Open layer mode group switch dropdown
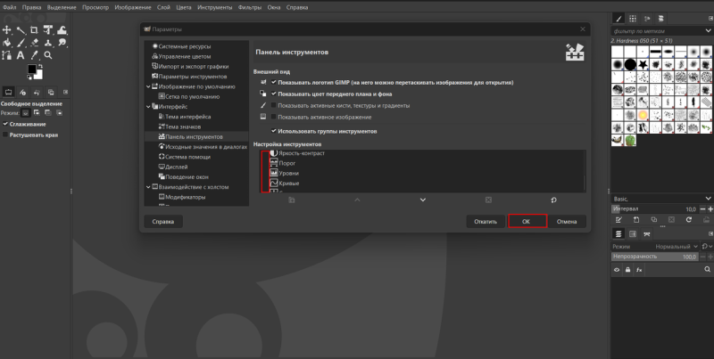714x359 pixels. click(707, 246)
